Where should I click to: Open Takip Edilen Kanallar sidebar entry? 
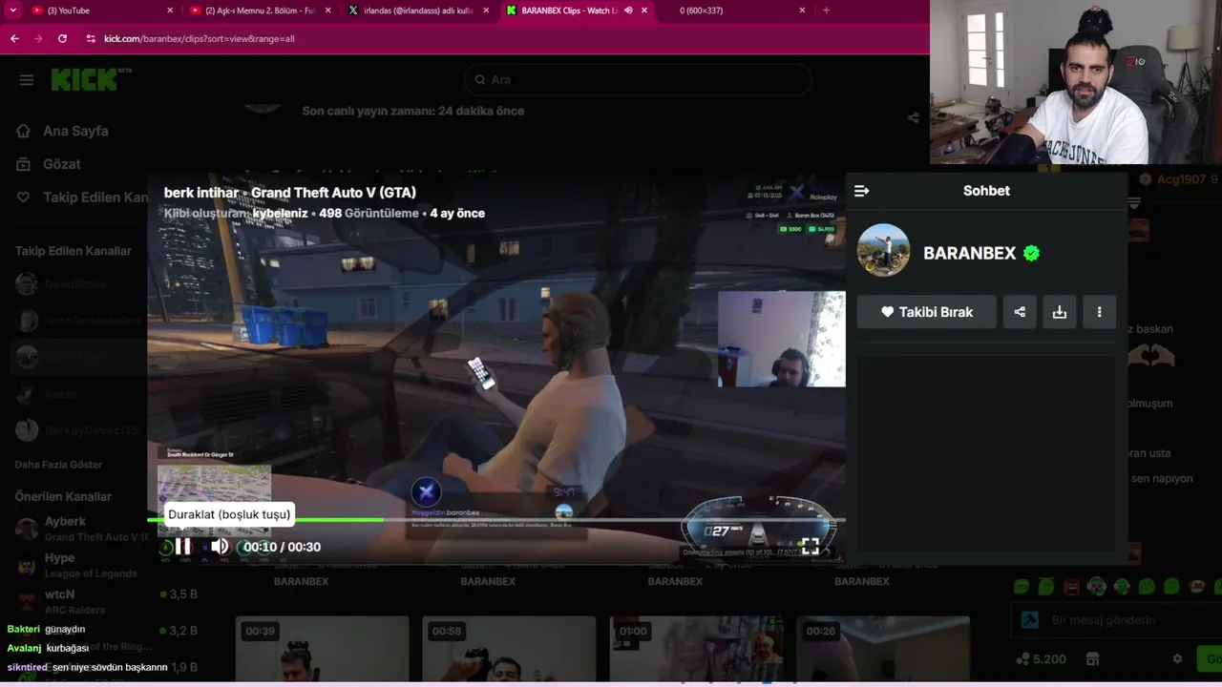coord(81,198)
